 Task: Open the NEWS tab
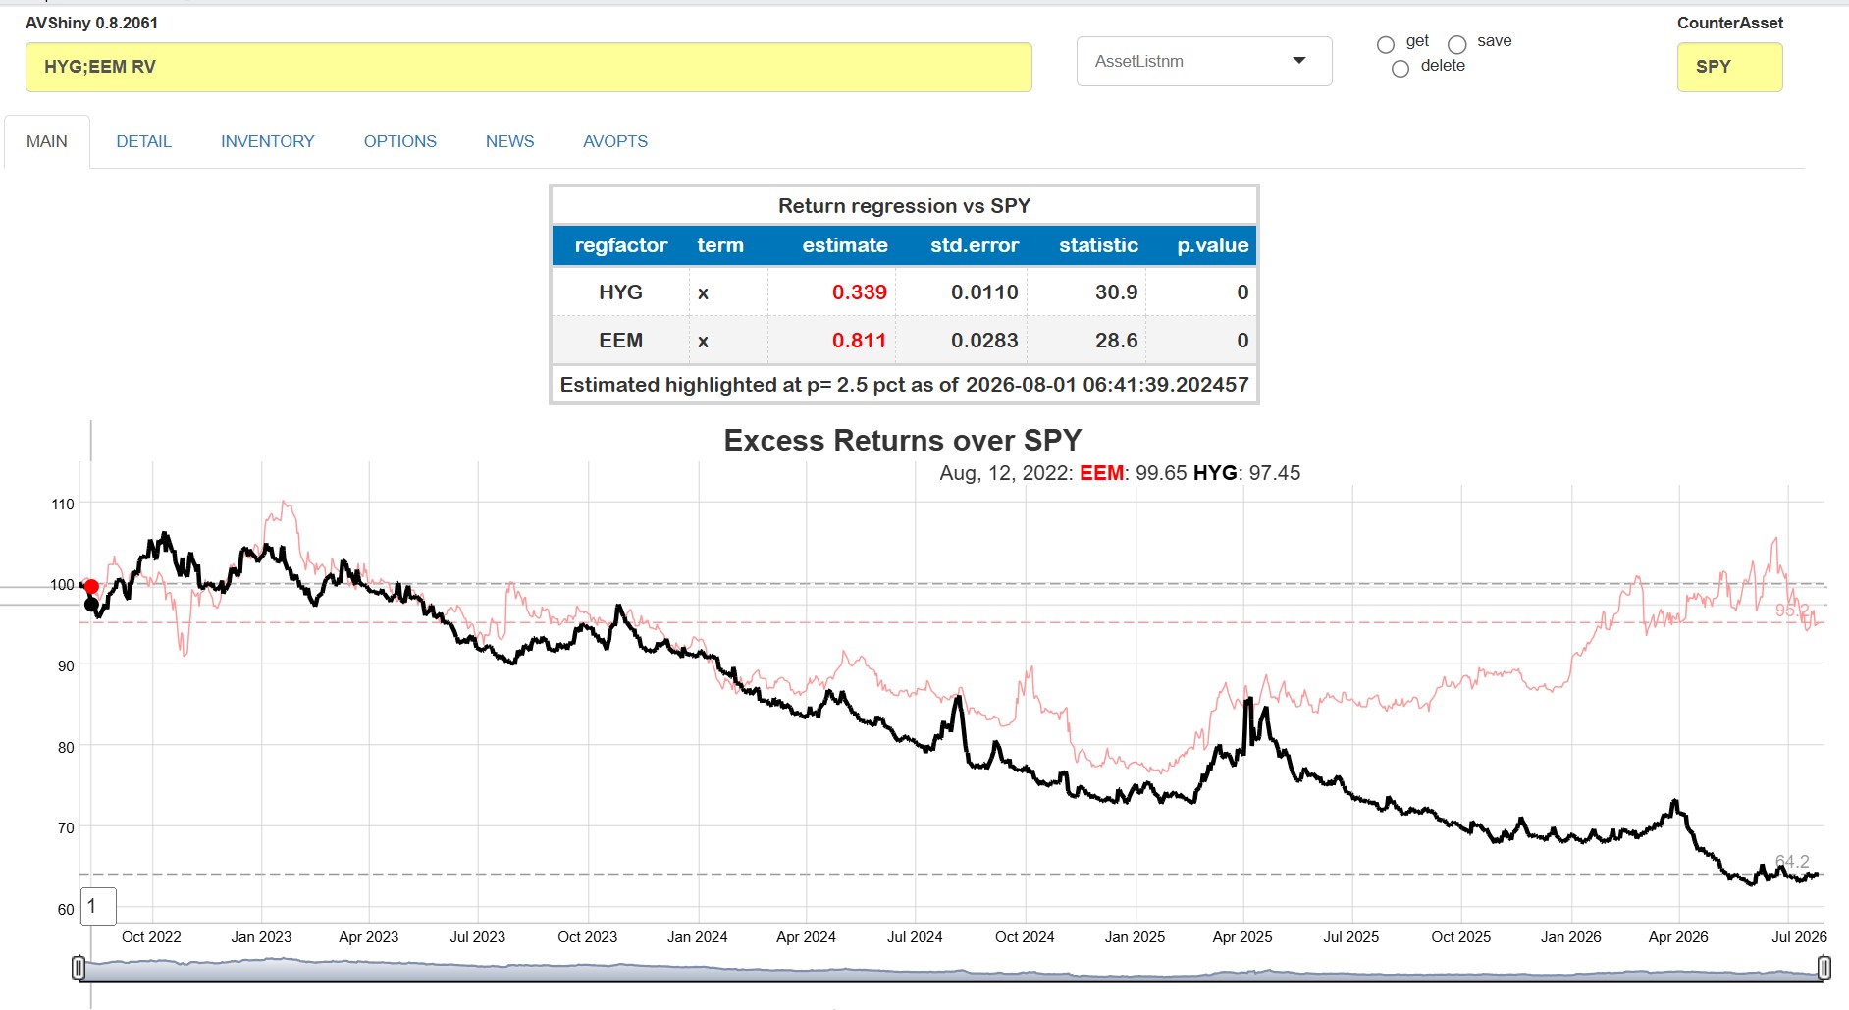coord(510,141)
